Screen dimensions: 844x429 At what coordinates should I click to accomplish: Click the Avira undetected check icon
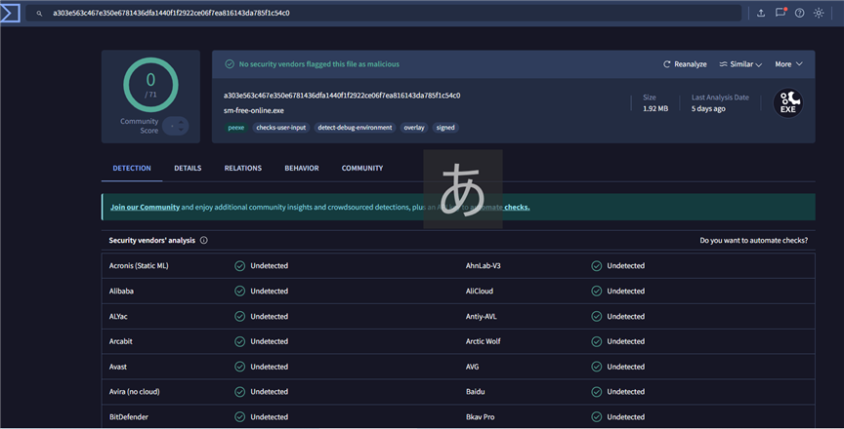(240, 392)
